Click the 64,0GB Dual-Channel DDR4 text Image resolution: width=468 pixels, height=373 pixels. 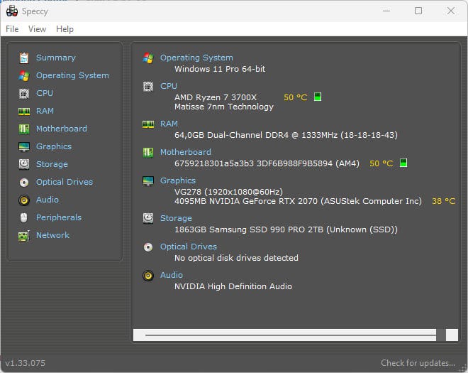tap(286, 135)
